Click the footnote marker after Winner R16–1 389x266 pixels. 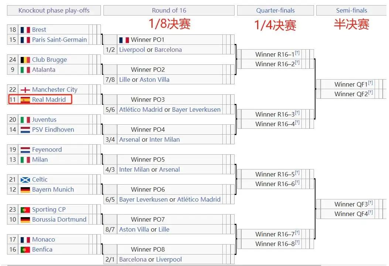pyautogui.click(x=297, y=53)
